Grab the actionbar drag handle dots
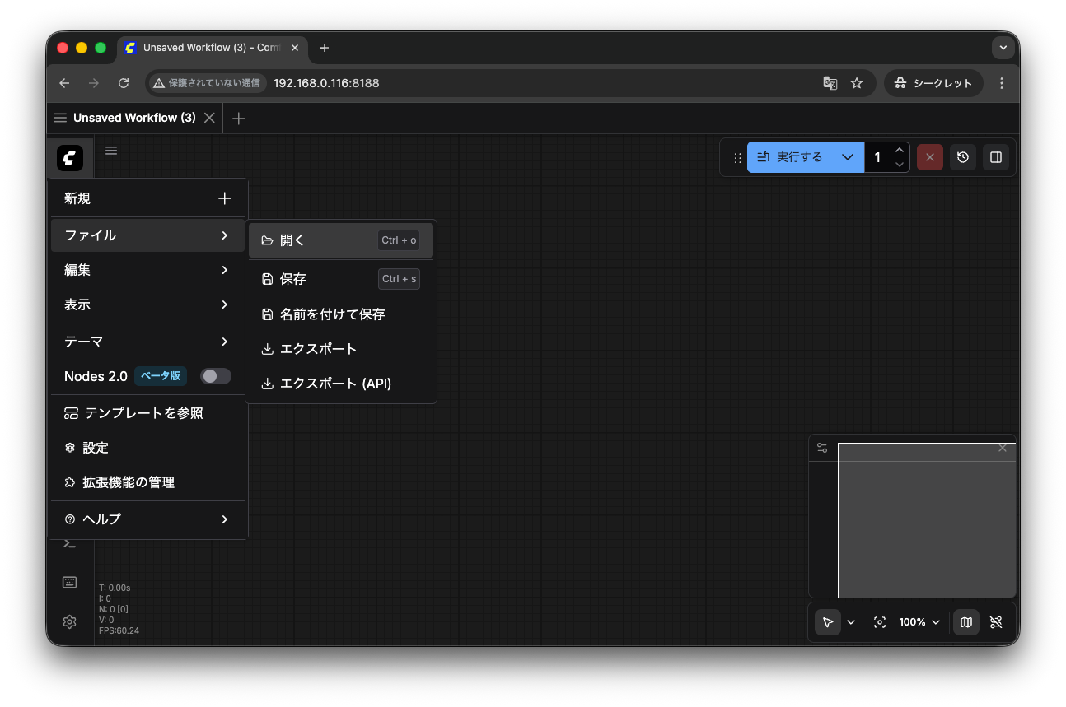Viewport: 1066px width, 707px height. (737, 157)
